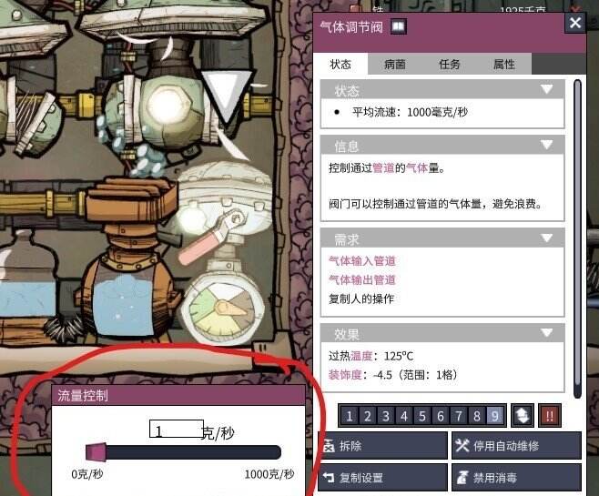The width and height of the screenshot is (599, 496).
Task: Collapse the 需求 section arrow
Action: (x=547, y=238)
